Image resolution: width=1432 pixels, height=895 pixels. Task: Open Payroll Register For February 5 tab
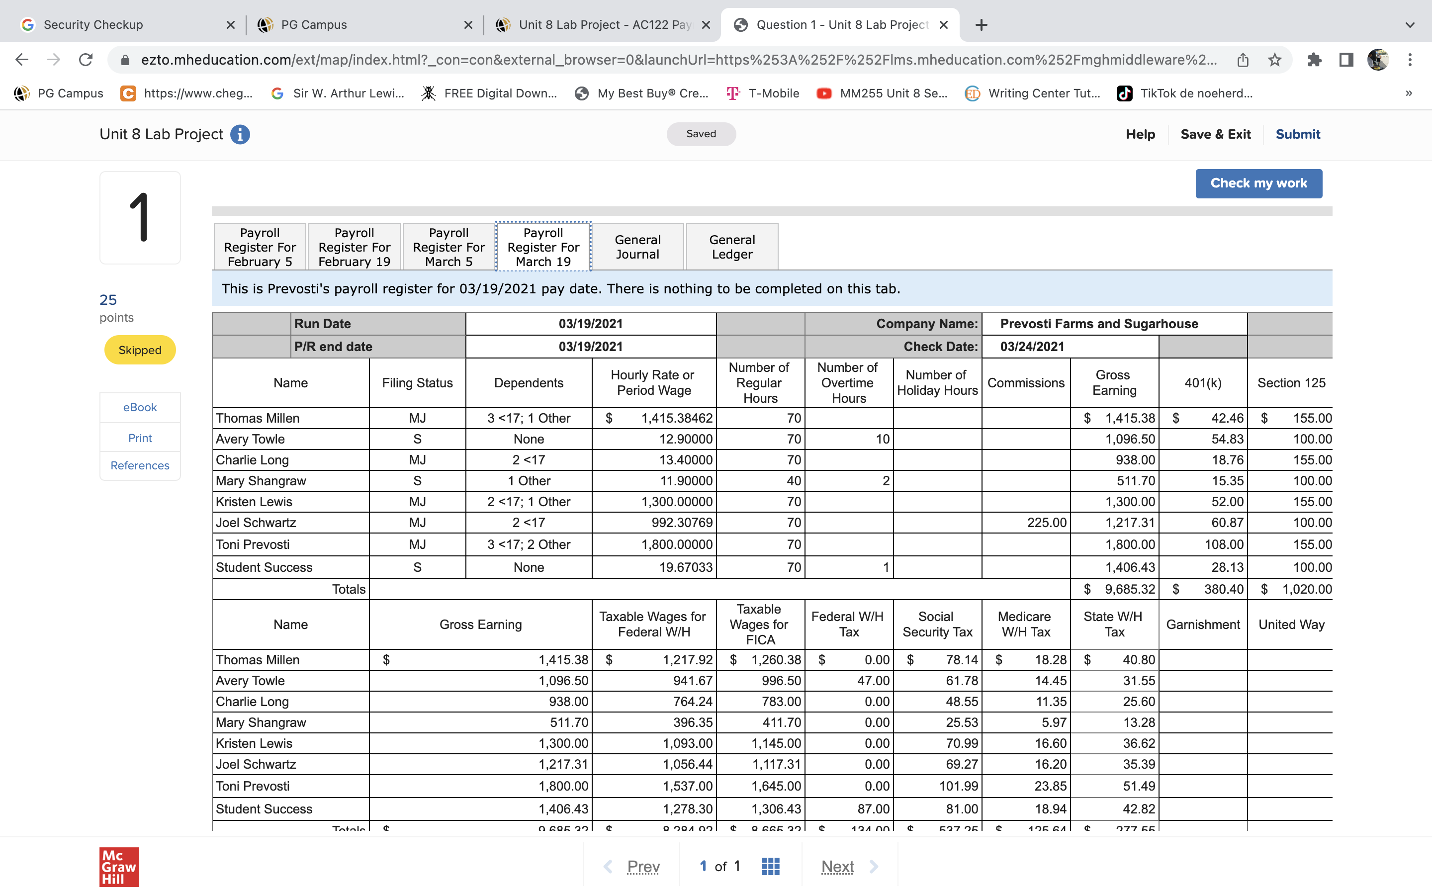(260, 247)
